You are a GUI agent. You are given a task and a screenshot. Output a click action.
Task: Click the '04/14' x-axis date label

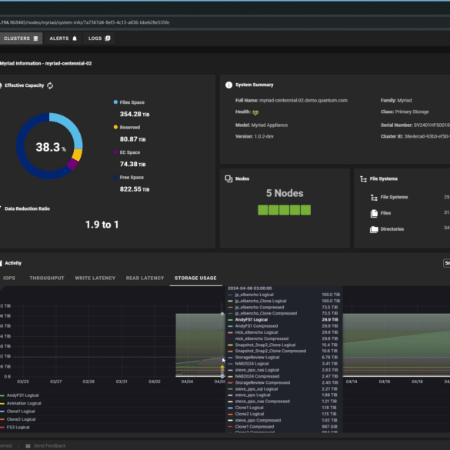coord(352,382)
